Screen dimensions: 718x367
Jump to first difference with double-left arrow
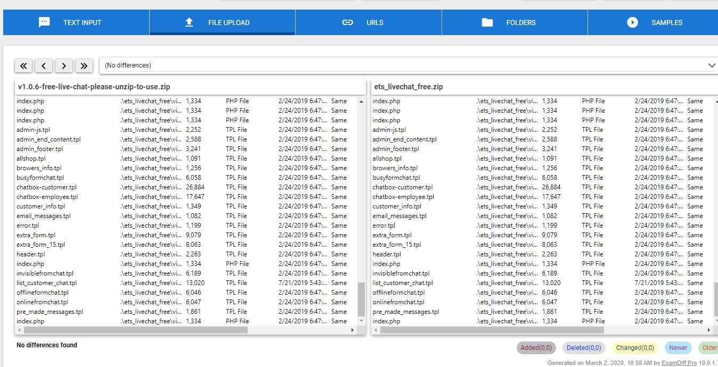coord(23,66)
